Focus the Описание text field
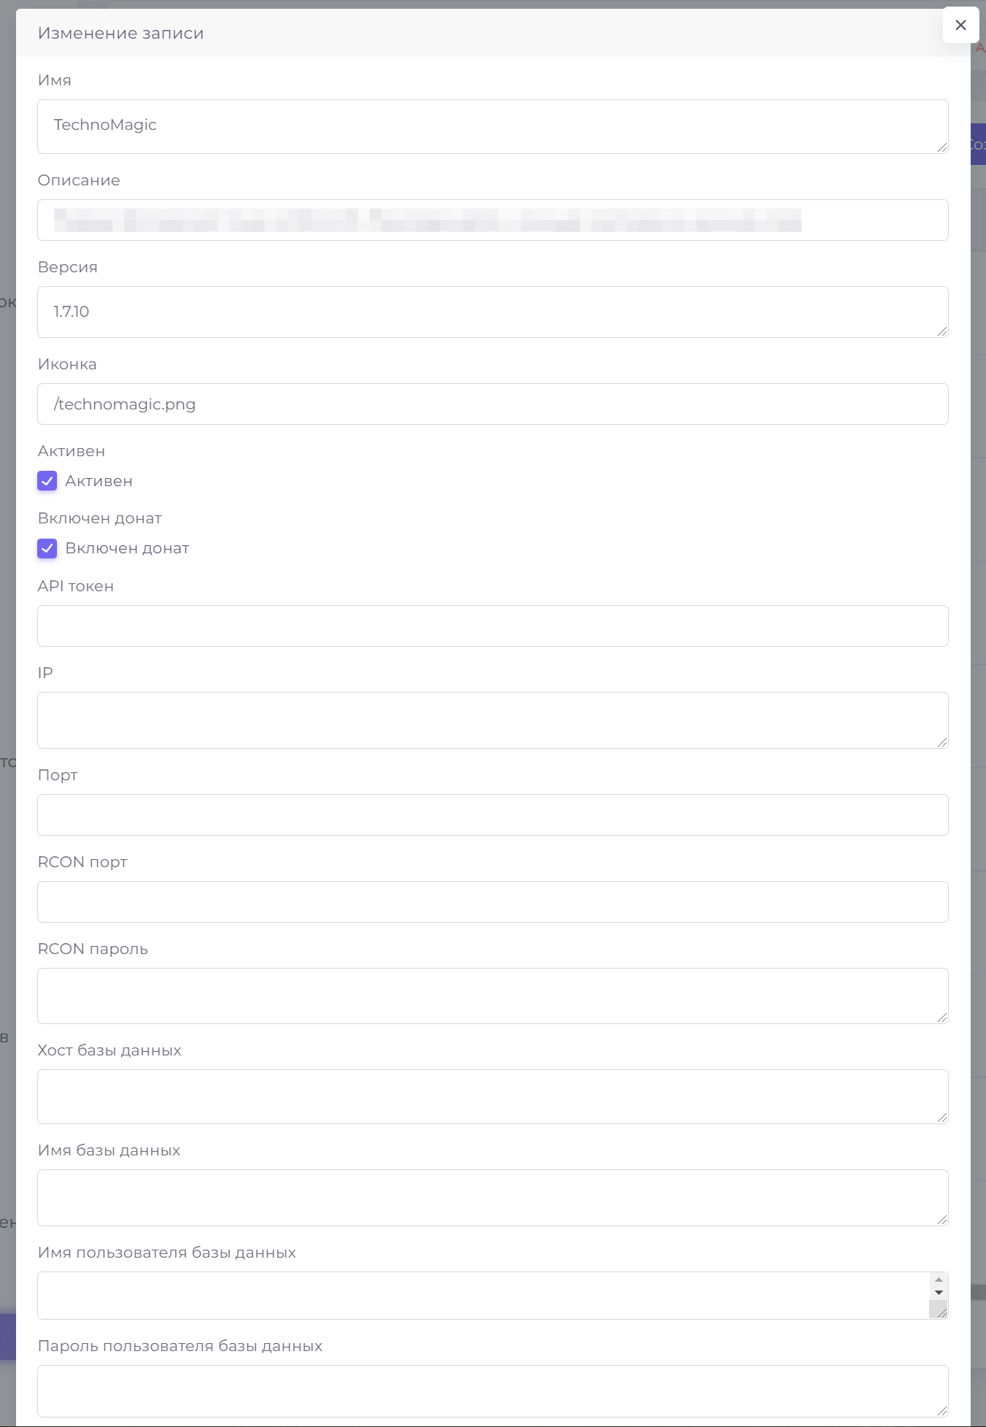 pos(493,220)
